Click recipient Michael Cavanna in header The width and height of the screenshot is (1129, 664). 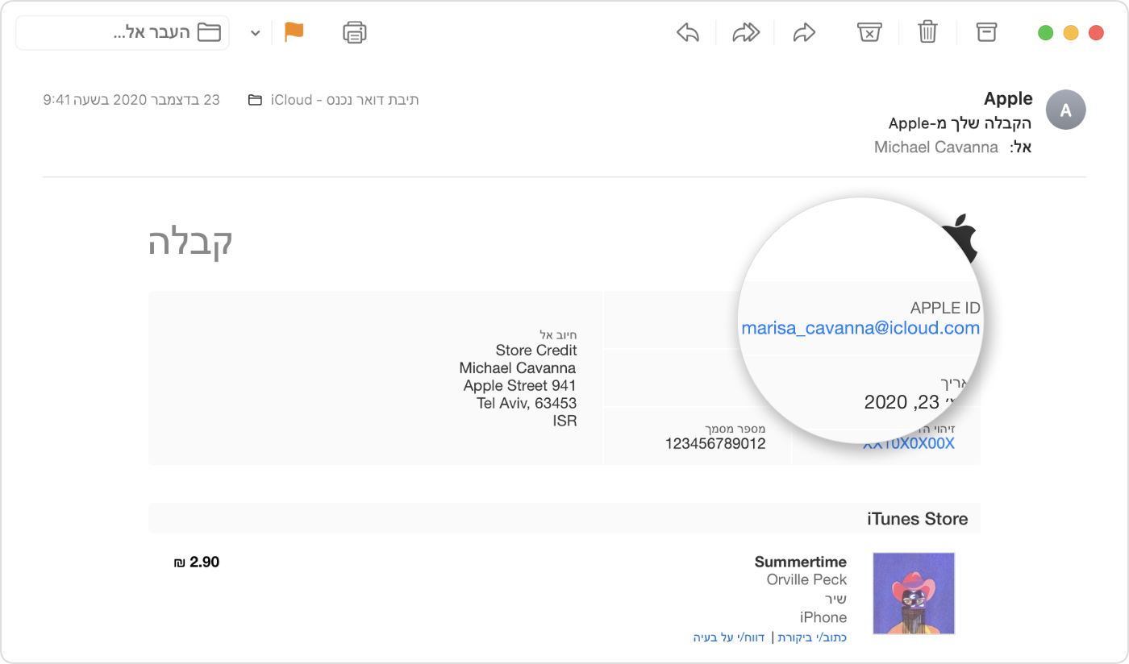coord(936,147)
